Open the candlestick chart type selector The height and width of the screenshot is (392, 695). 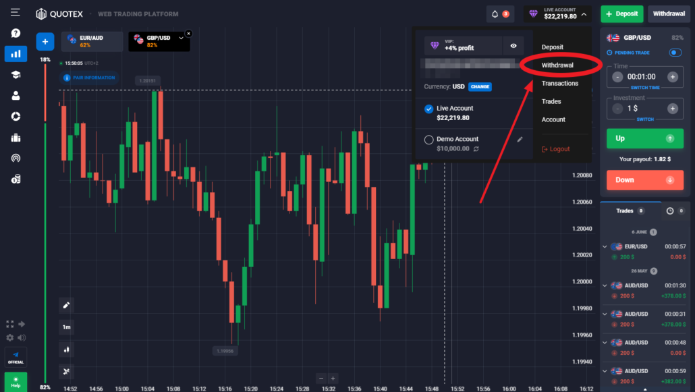pos(65,349)
